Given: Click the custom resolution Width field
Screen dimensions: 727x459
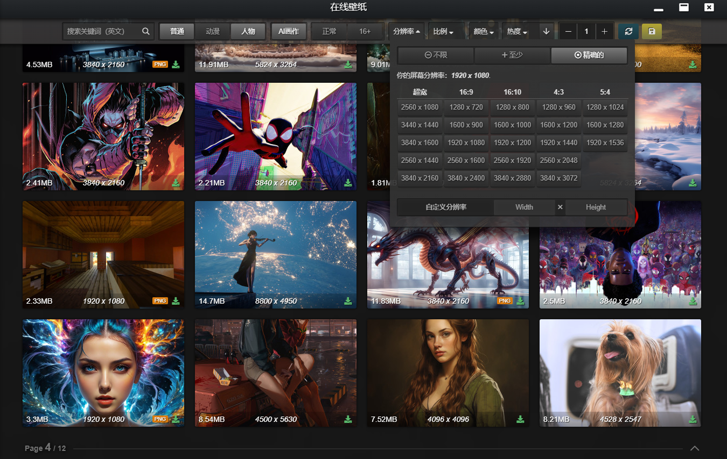Looking at the screenshot, I should pos(524,207).
